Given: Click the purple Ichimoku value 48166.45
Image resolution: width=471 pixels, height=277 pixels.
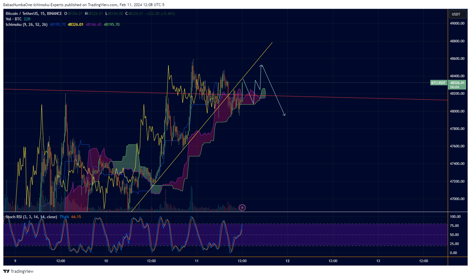Looking at the screenshot, I should [x=93, y=25].
